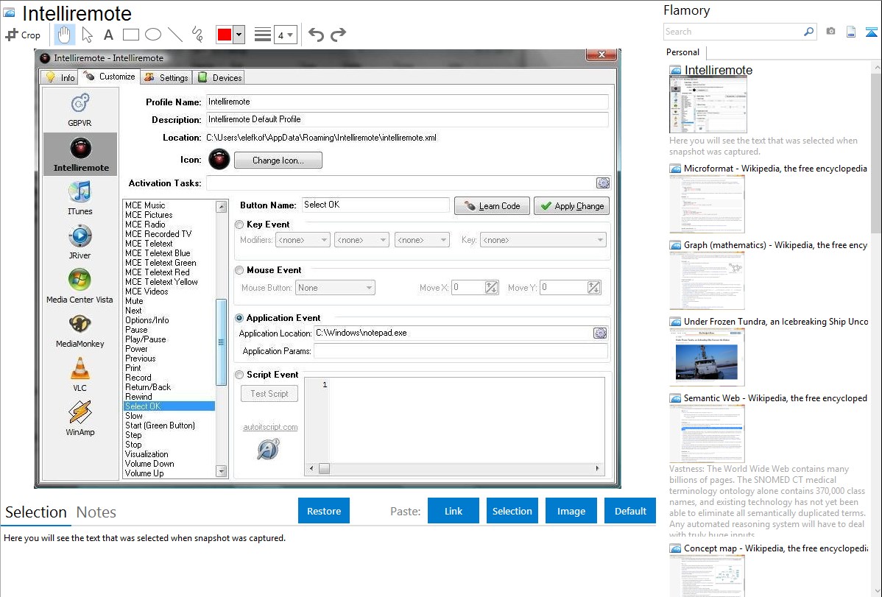Image resolution: width=882 pixels, height=597 pixels.
Task: Click the camera capture icon in Flamory
Action: click(830, 32)
